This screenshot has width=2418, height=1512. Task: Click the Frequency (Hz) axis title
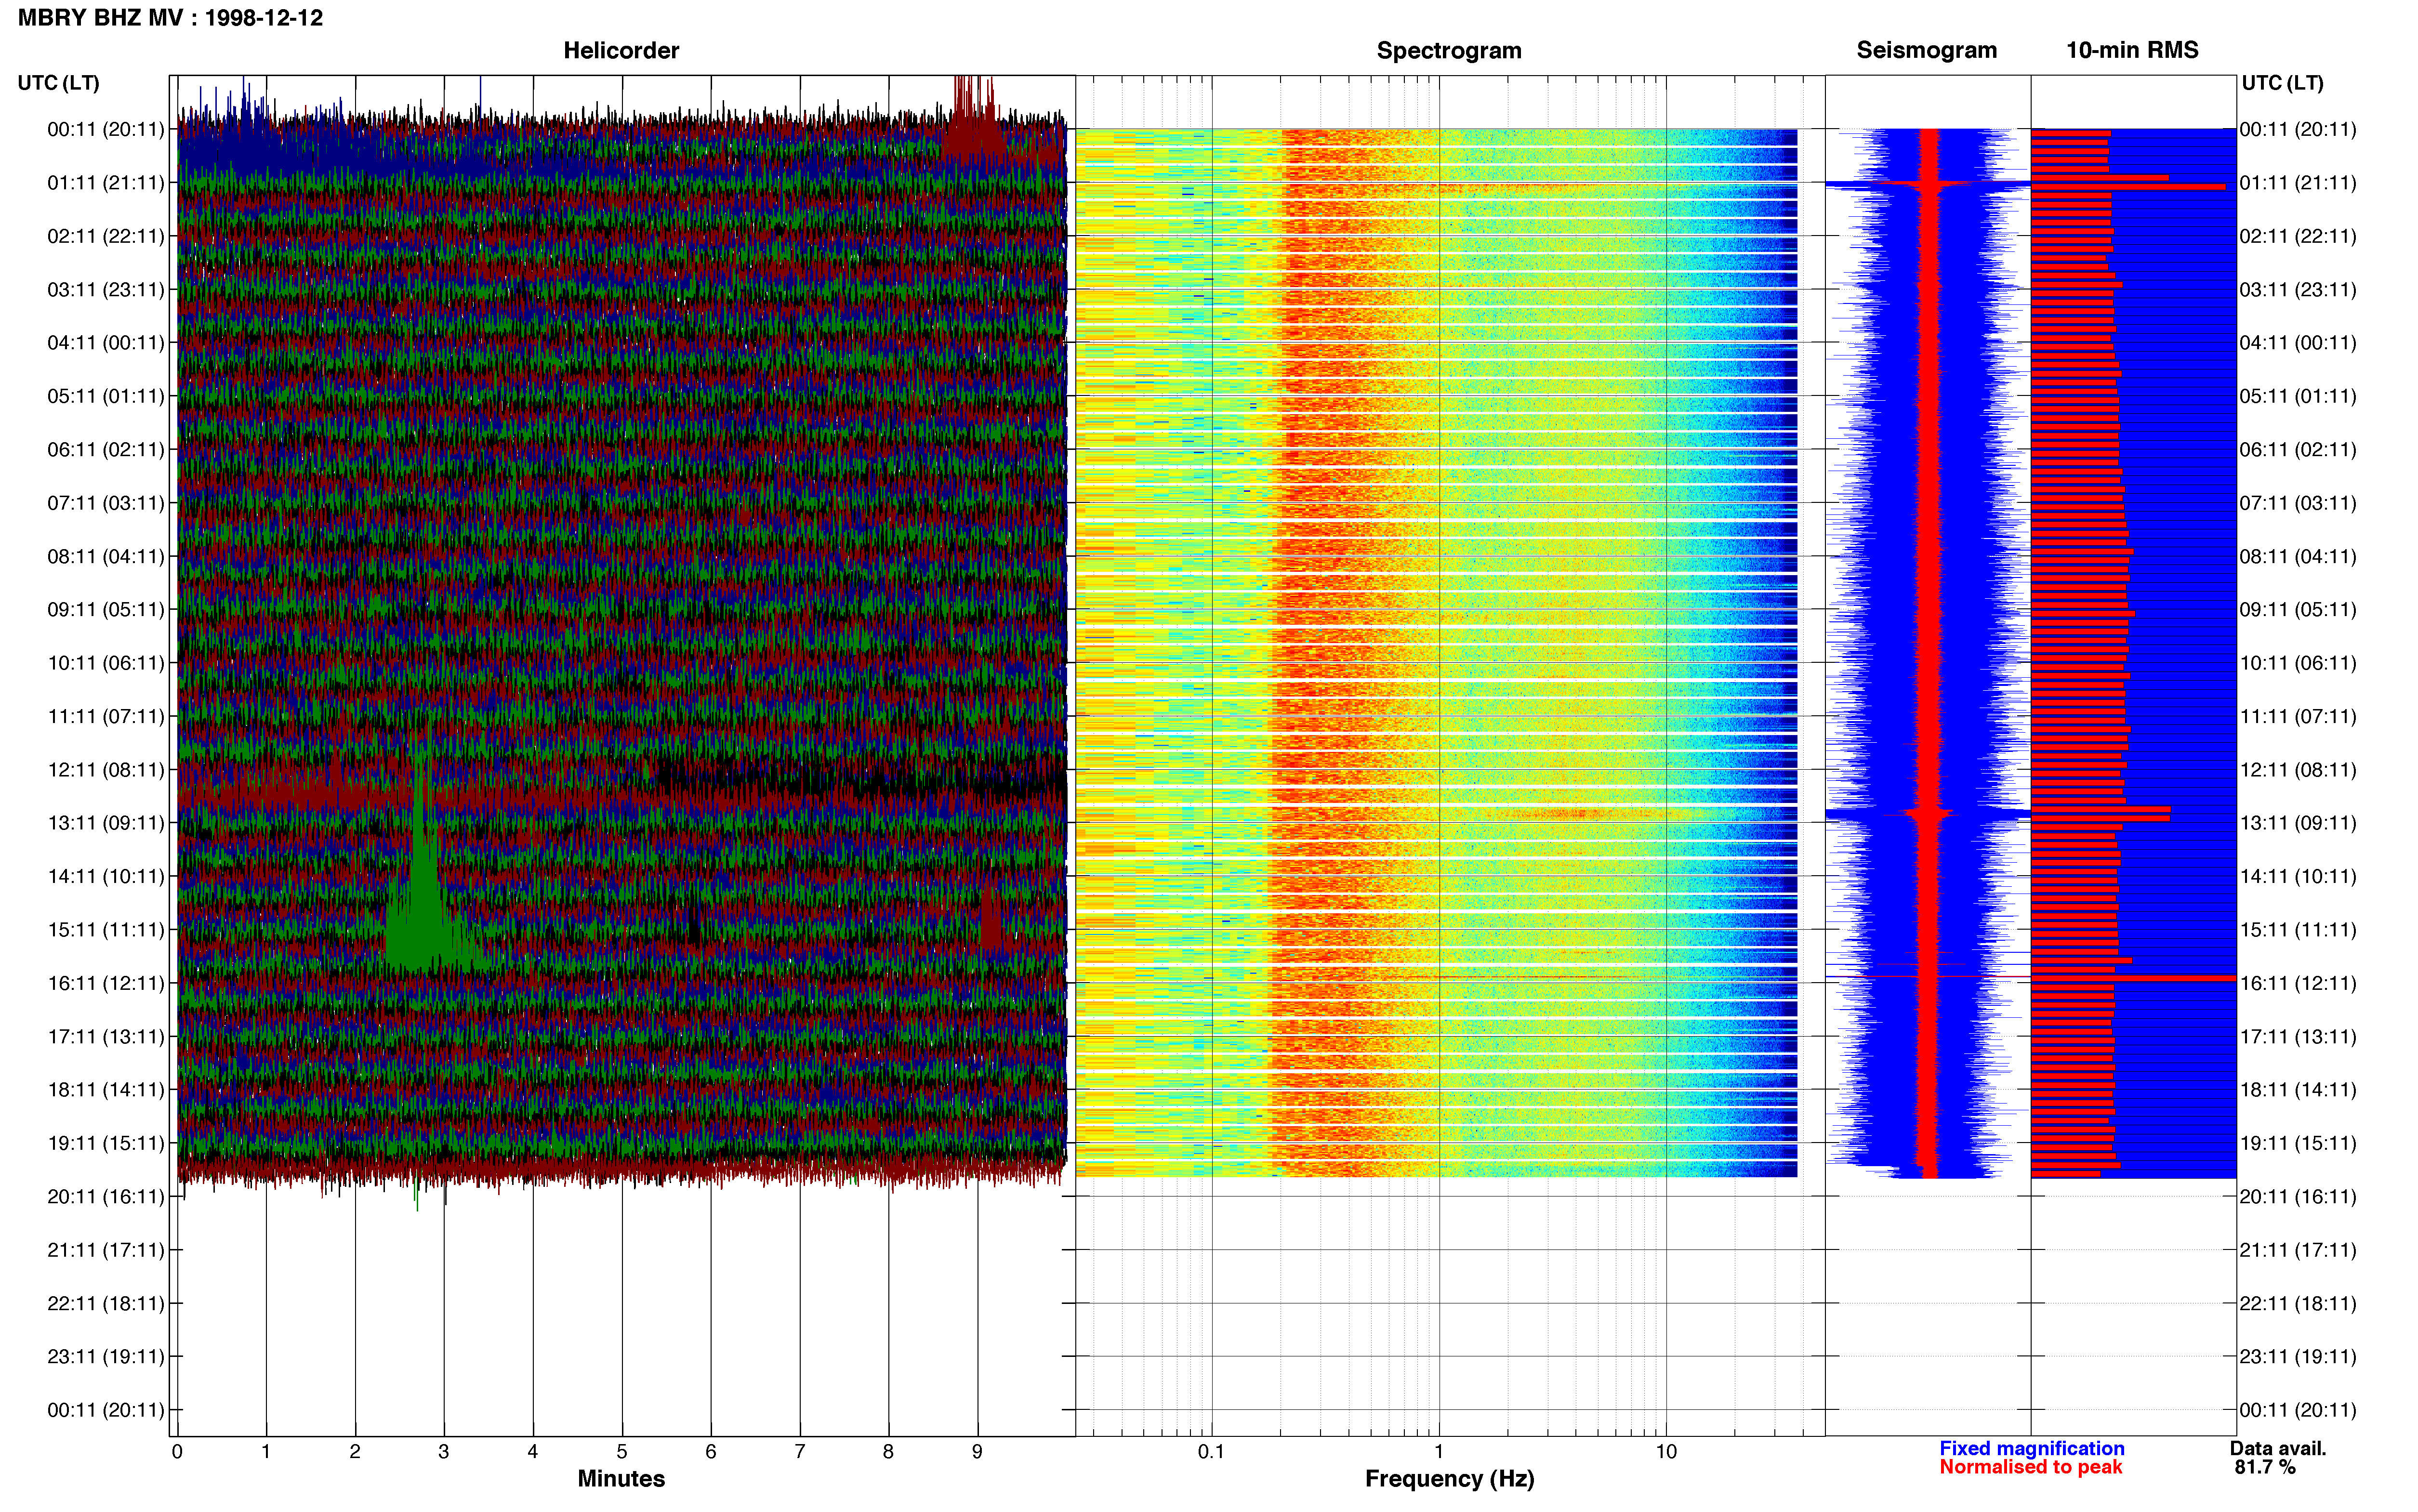1449,1479
